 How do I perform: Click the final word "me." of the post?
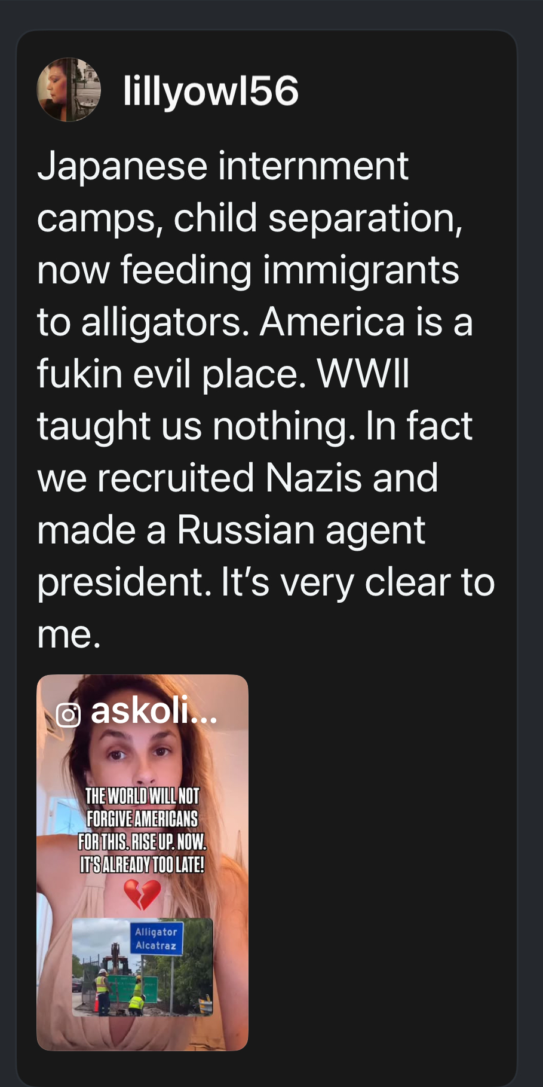pyautogui.click(x=69, y=634)
